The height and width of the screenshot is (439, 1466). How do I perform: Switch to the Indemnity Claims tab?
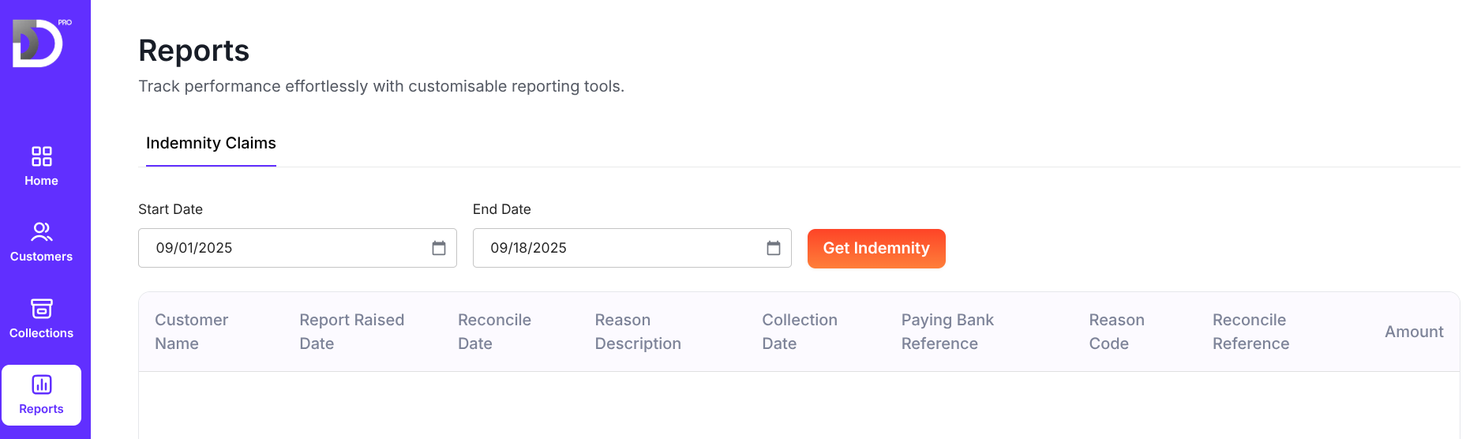point(211,143)
